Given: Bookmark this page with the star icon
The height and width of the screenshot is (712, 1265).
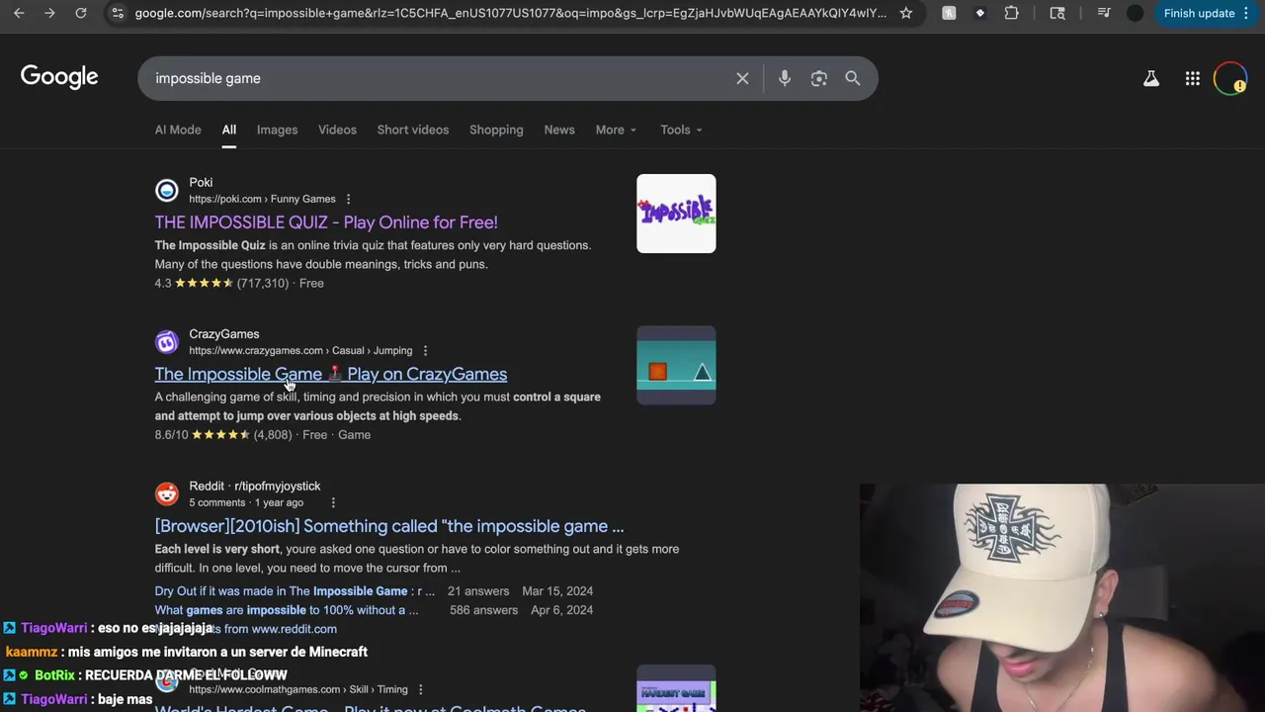Looking at the screenshot, I should [905, 13].
